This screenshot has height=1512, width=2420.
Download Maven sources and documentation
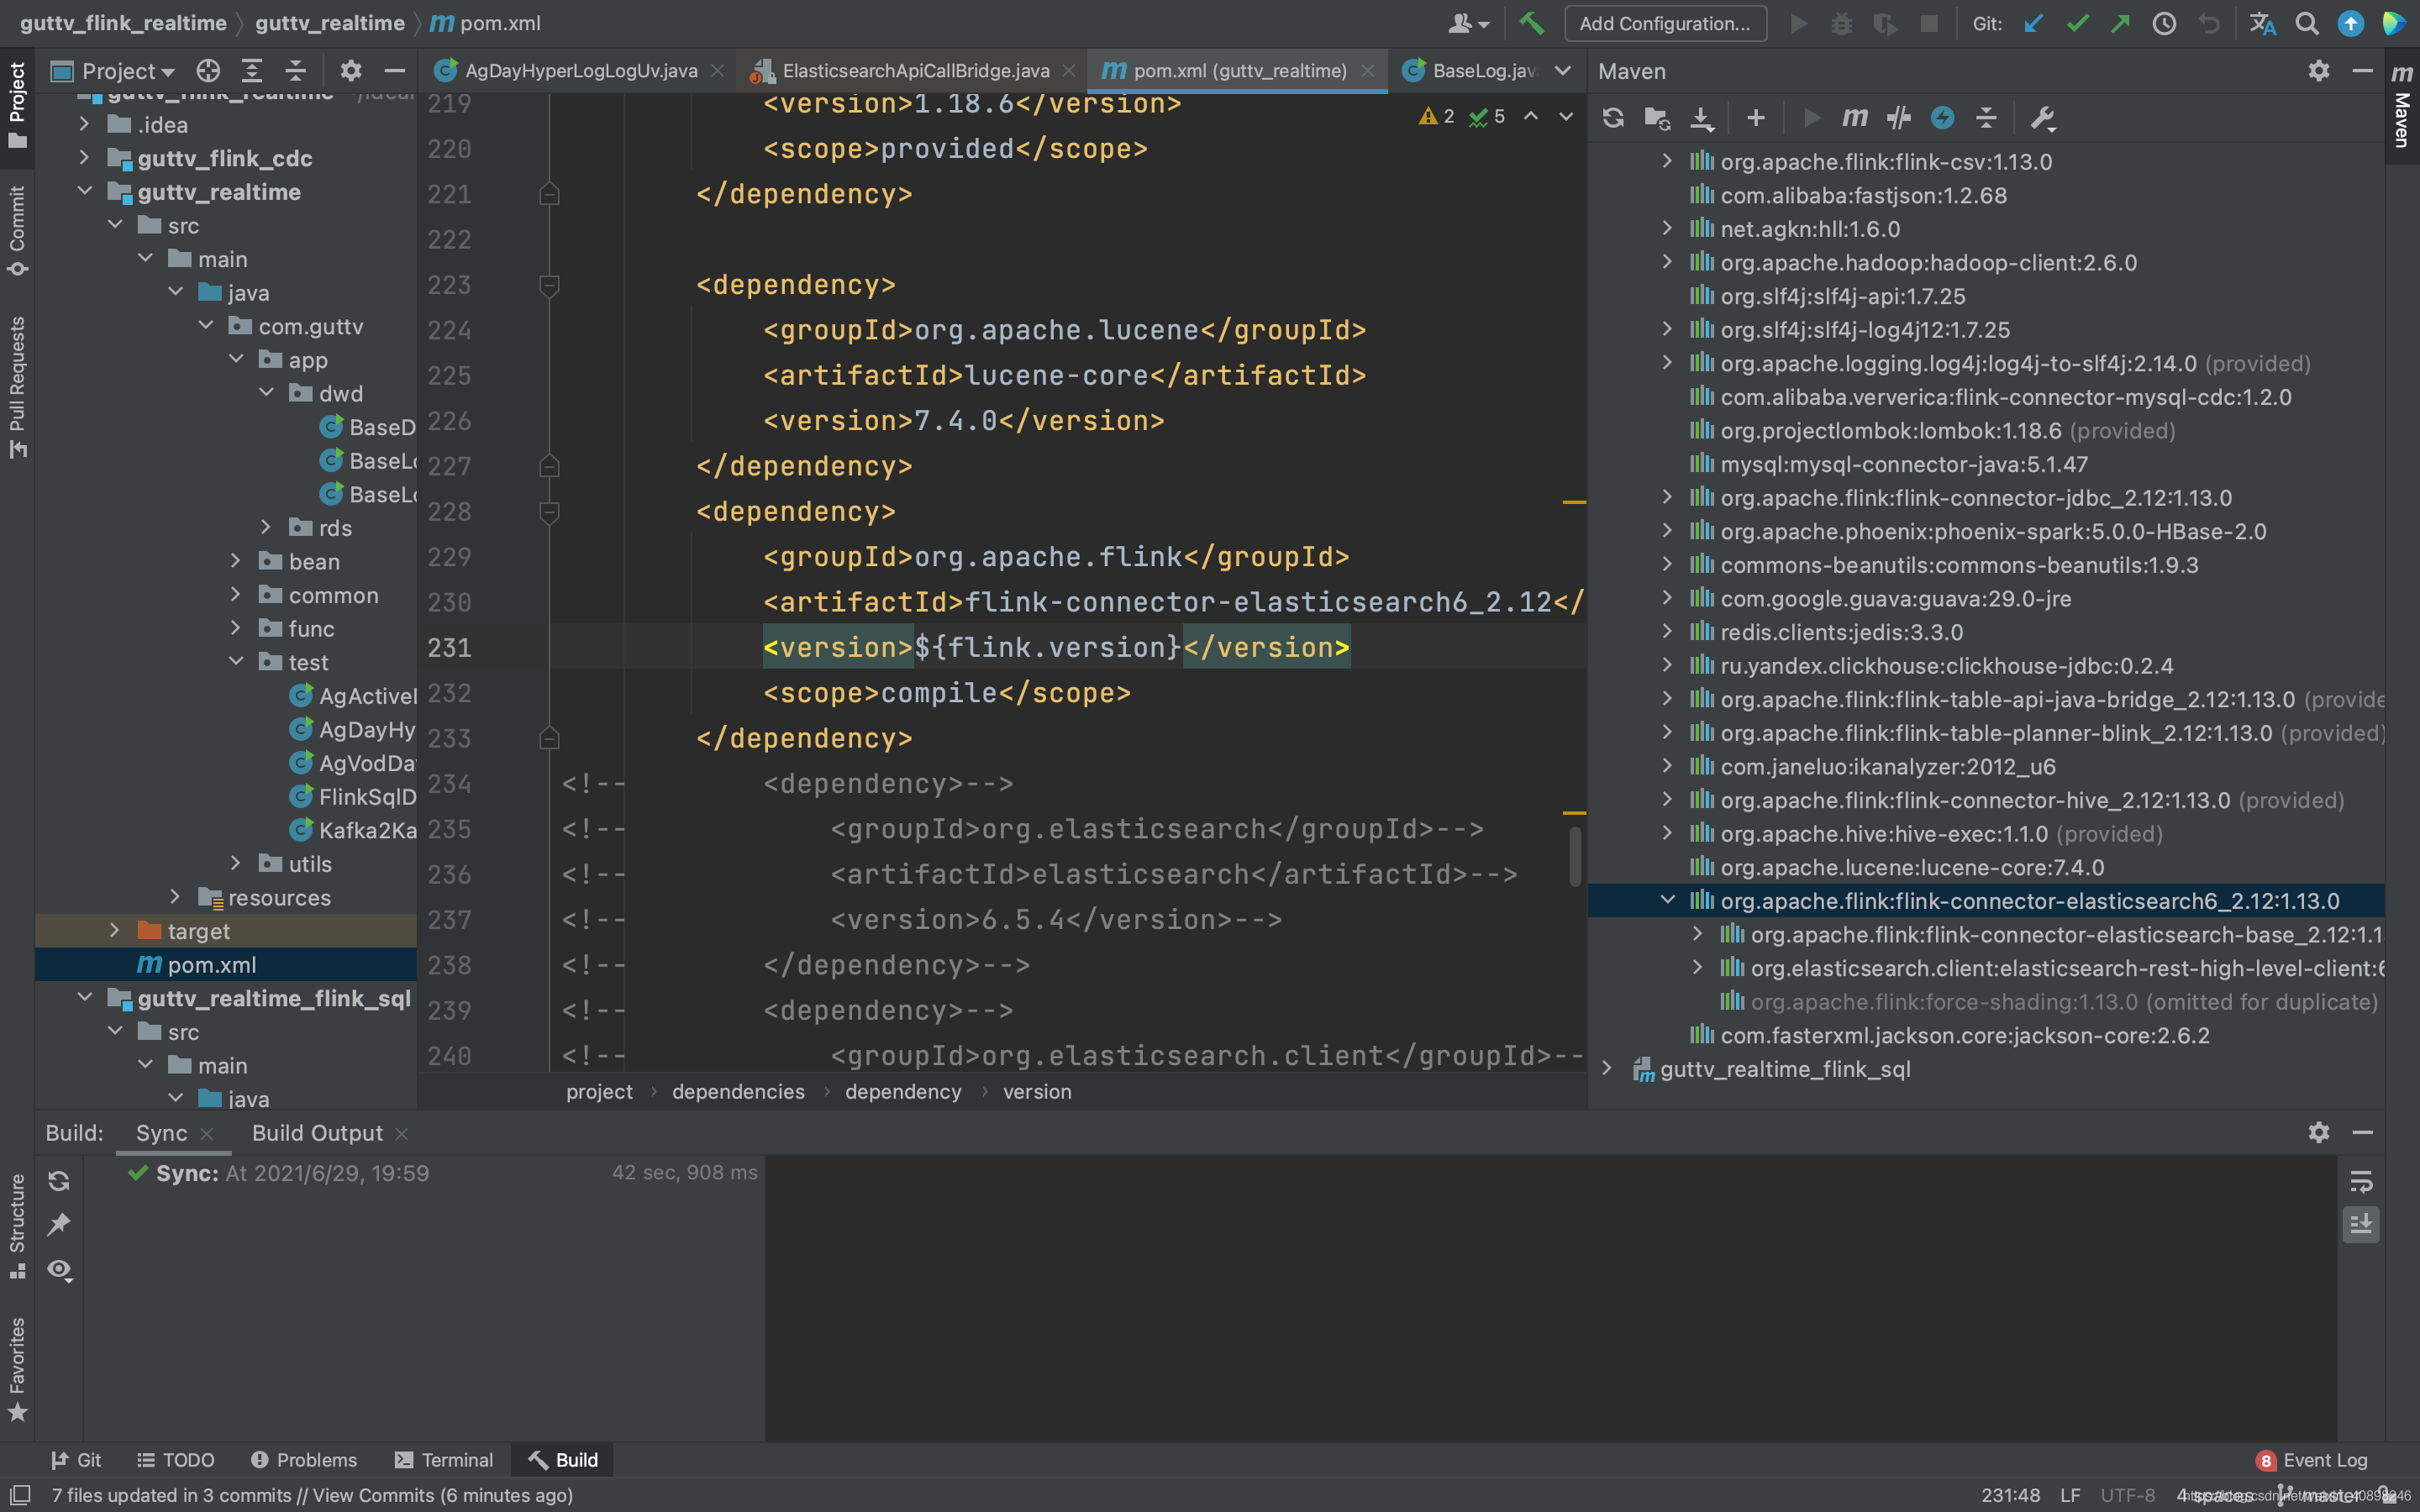click(x=1701, y=118)
